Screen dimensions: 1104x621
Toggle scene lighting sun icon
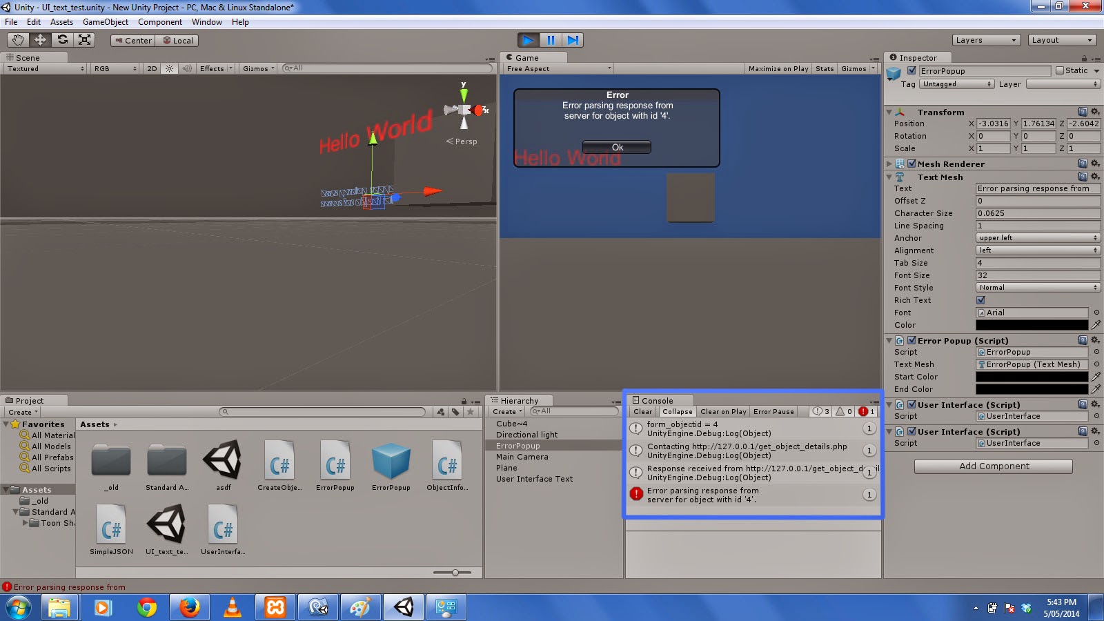[169, 68]
